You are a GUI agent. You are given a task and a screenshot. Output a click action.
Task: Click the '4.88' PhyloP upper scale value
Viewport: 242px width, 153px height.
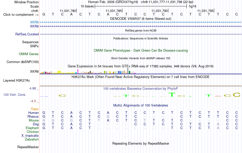(33, 88)
